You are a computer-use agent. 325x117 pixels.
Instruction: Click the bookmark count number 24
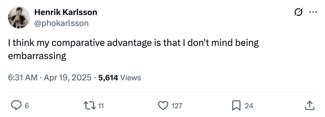pyautogui.click(x=249, y=106)
